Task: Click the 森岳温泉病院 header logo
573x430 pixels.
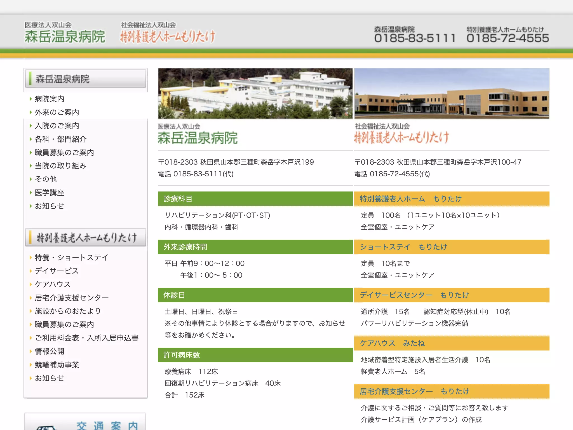Action: coord(65,33)
